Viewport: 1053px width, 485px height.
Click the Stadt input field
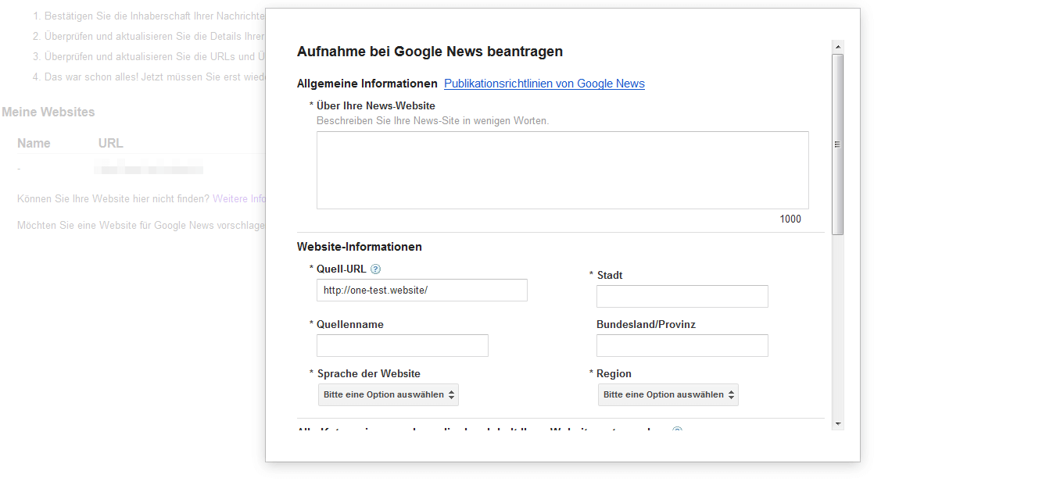coord(682,296)
